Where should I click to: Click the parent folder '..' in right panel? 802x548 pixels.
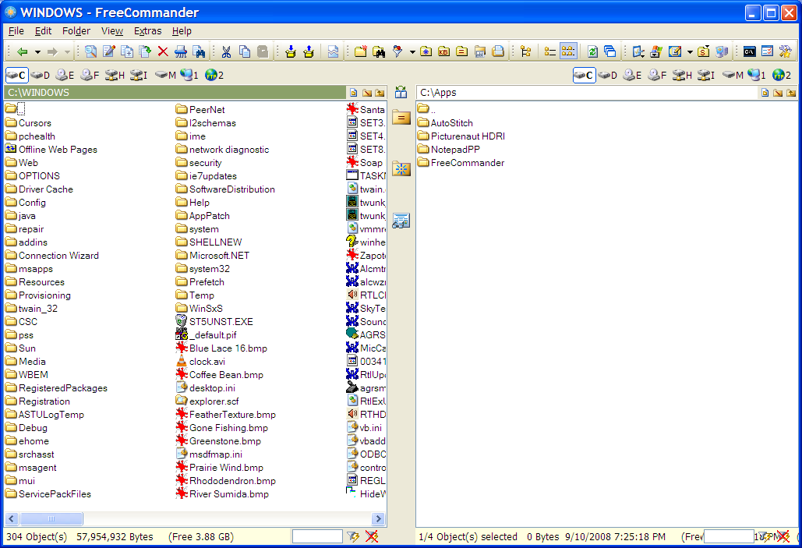coord(426,109)
